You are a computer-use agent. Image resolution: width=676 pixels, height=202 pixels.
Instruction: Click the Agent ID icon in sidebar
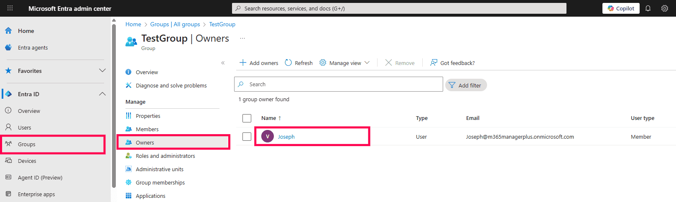pyautogui.click(x=8, y=177)
